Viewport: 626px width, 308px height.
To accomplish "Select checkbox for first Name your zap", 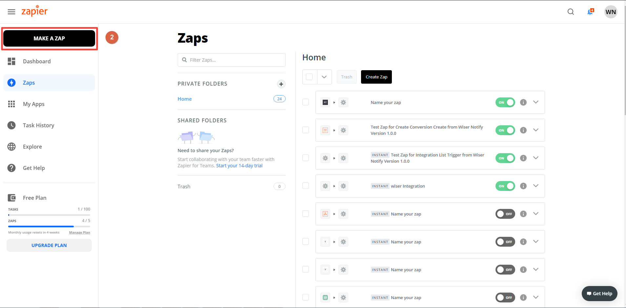I will click(306, 102).
